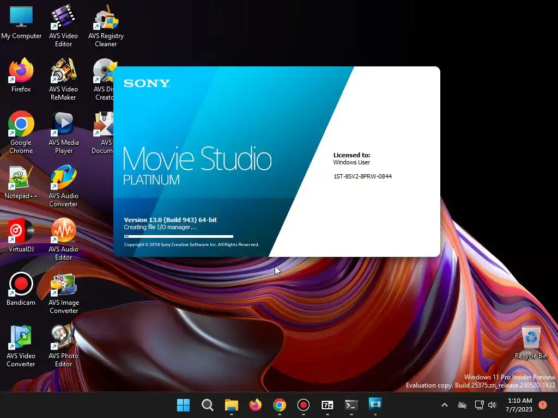Open taskbar Search

tap(207, 405)
